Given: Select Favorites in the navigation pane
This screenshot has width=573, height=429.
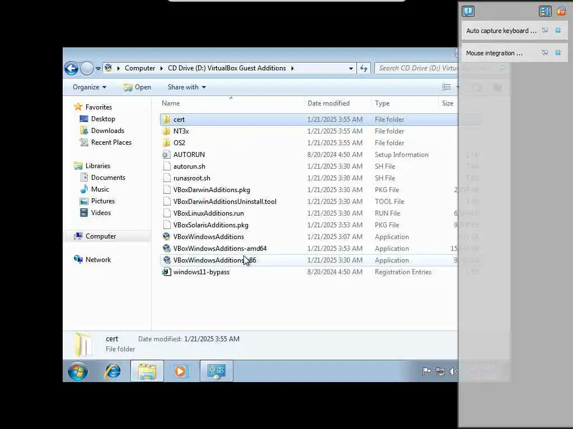Looking at the screenshot, I should pos(93,107).
